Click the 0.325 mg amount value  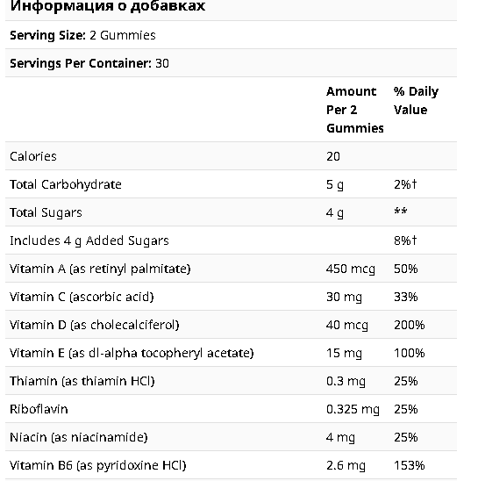pyautogui.click(x=353, y=409)
